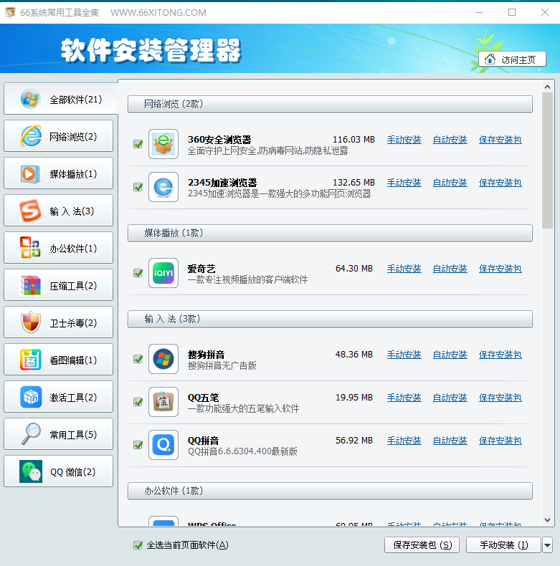560x566 pixels.
Task: Uncheck the QQ拼音 checkbox
Action: (x=138, y=445)
